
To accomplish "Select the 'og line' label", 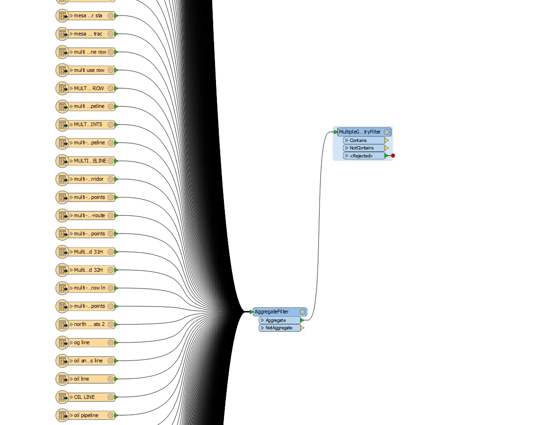I will (82, 343).
